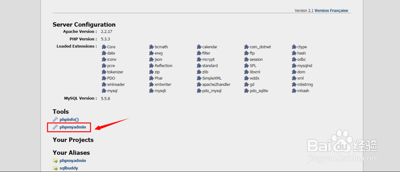Select the mbstring extension text
The height and width of the screenshot is (172, 400).
coord(305,85)
